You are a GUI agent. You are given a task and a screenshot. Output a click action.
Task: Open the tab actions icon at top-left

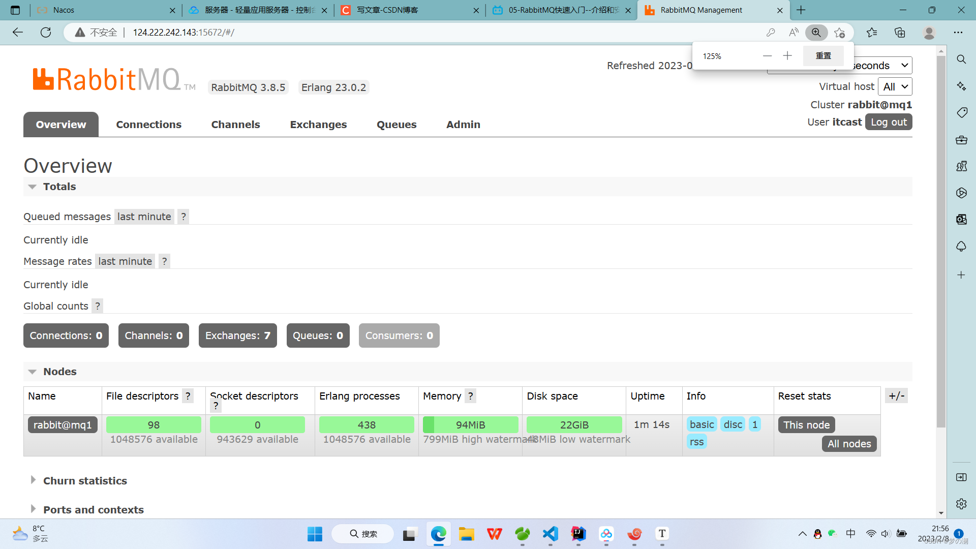point(15,10)
